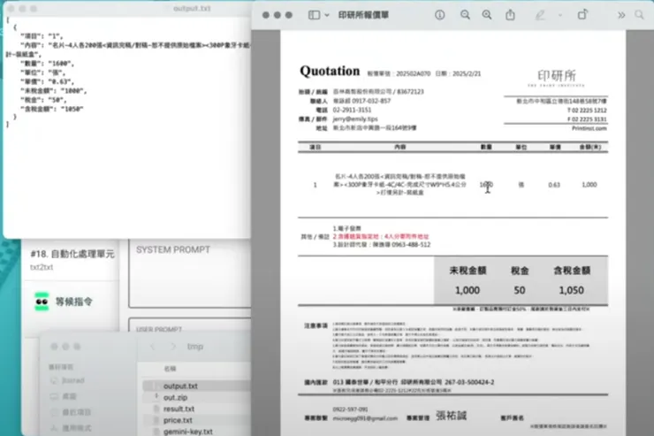654x436 pixels.
Task: Click the Share icon in Preview
Action: [510, 15]
